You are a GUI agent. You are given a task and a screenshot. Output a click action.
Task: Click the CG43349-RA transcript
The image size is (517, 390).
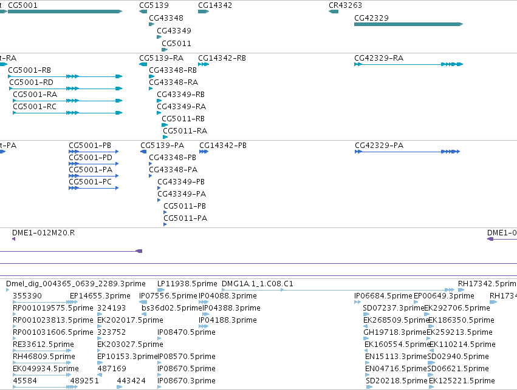pos(159,113)
